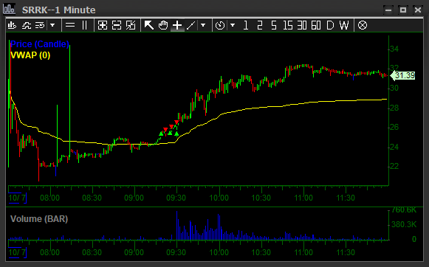Click the 09:30 time label on price axis
This screenshot has width=429, height=267.
(176, 198)
